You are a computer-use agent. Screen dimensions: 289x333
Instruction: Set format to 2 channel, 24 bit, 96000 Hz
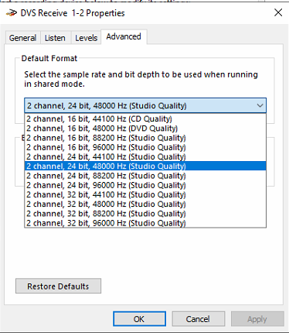[145, 185]
